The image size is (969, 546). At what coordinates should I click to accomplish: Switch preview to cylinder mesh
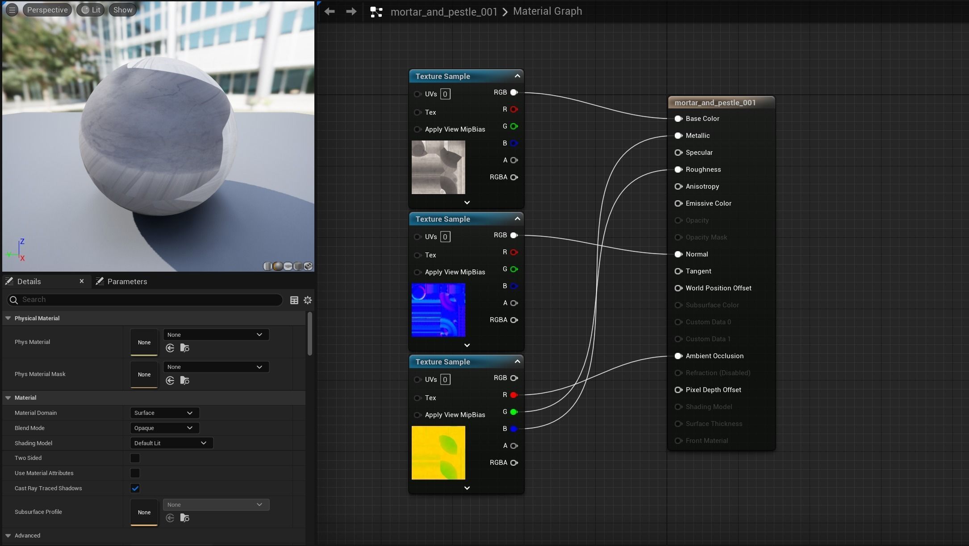pyautogui.click(x=268, y=266)
